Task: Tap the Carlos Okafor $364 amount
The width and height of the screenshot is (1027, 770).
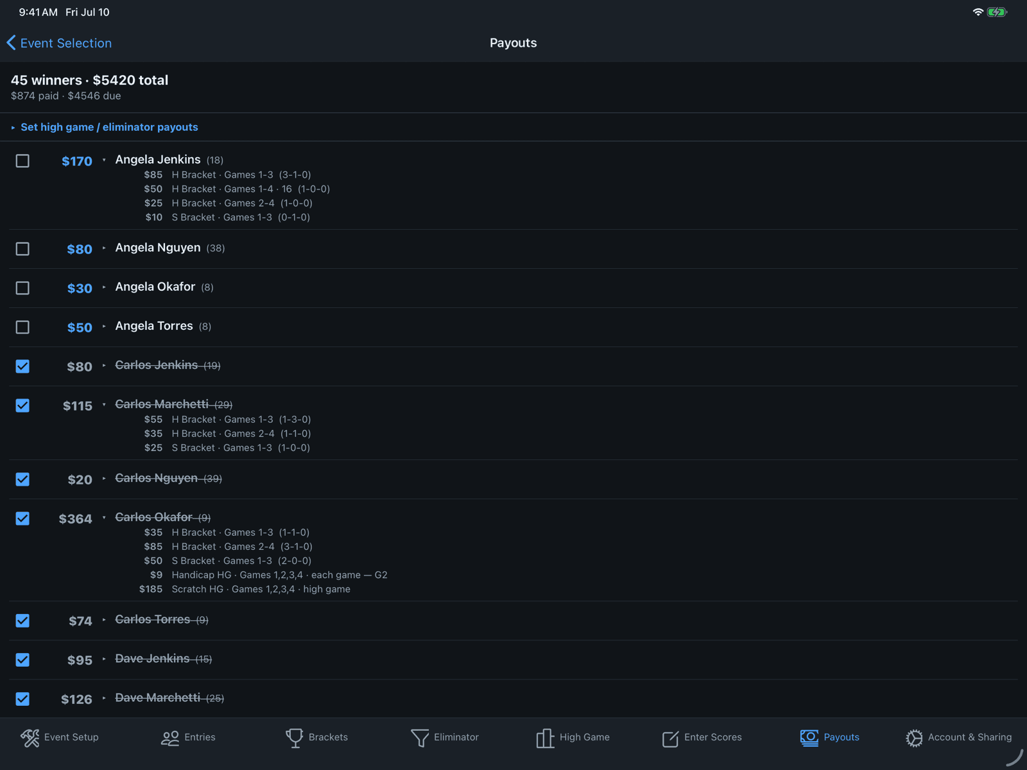Action: [76, 518]
